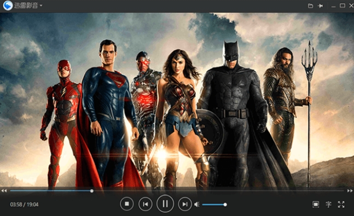The height and width of the screenshot is (216, 354).
Task: Minimize the player window
Action: point(333,6)
